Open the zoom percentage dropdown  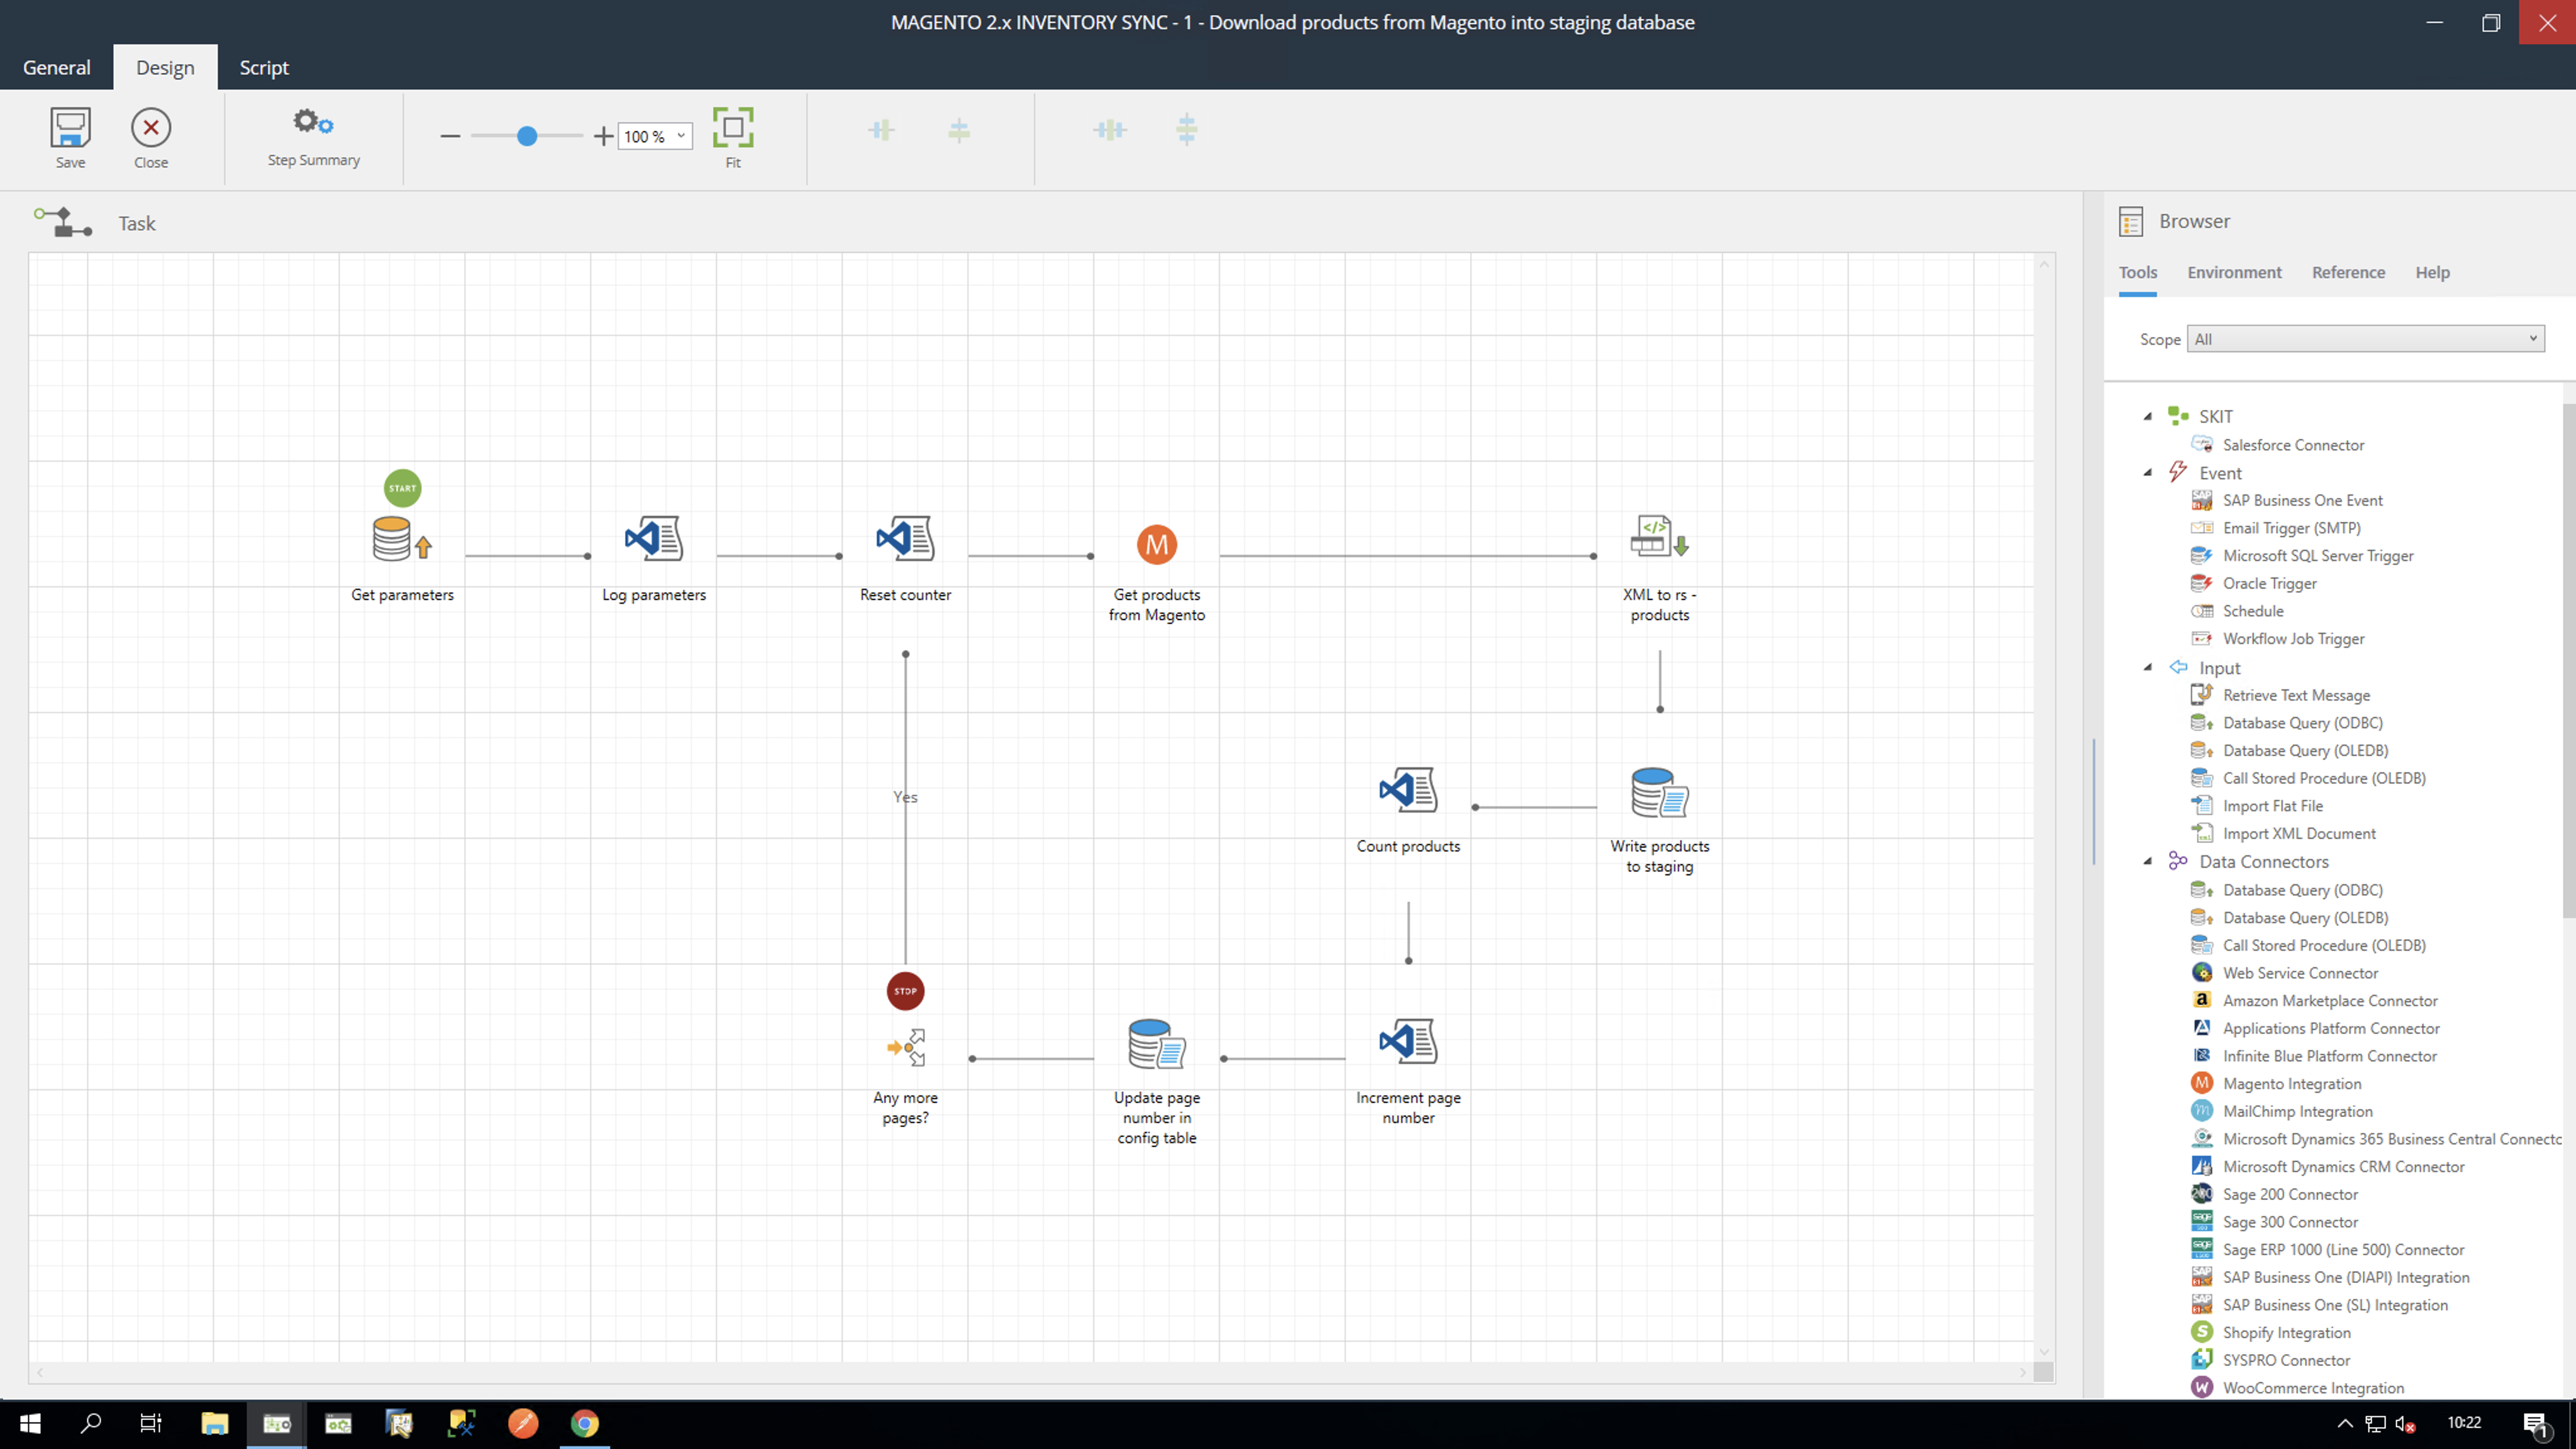pos(681,136)
